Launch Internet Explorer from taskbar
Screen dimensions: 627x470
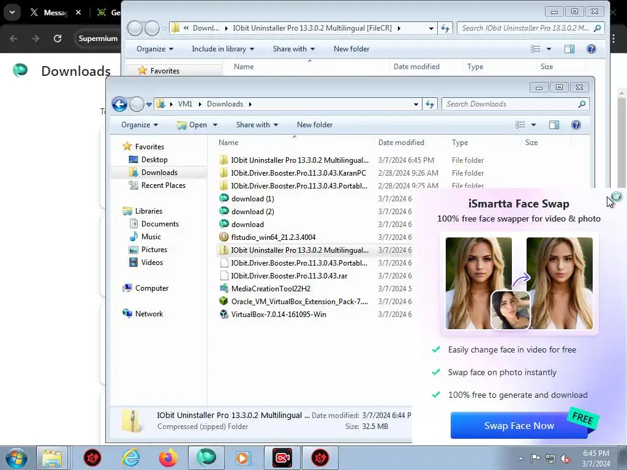coord(131,458)
